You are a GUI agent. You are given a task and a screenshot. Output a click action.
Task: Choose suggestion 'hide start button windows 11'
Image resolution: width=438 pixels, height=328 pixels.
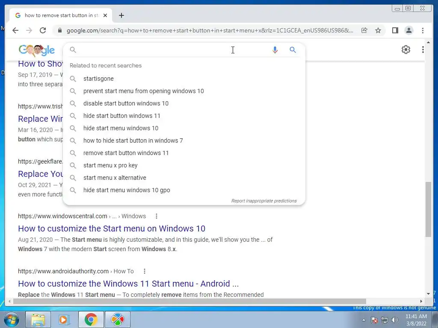coord(184,116)
